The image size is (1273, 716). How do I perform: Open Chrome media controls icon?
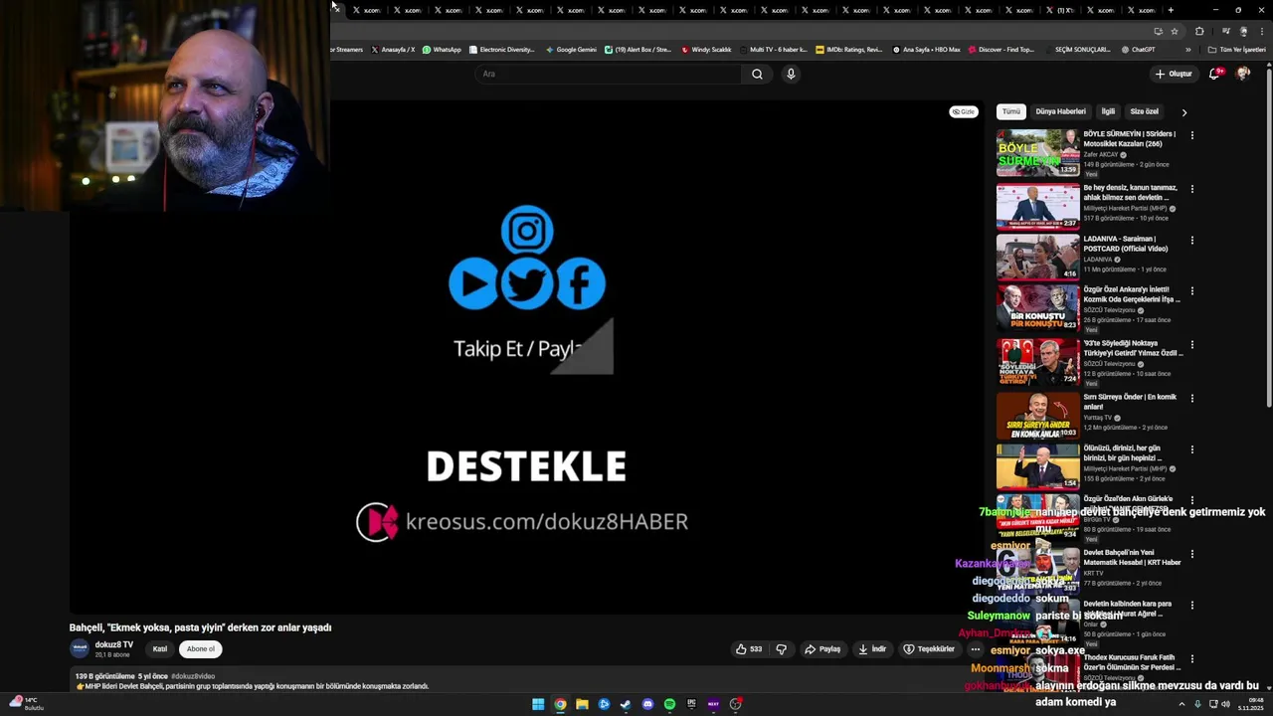pos(1225,31)
